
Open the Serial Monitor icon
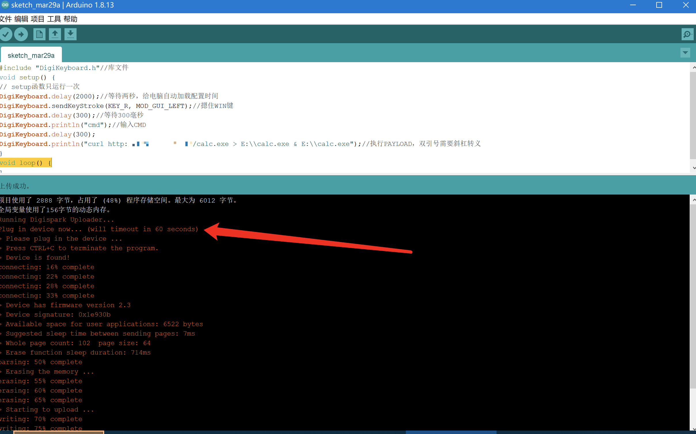(x=687, y=34)
